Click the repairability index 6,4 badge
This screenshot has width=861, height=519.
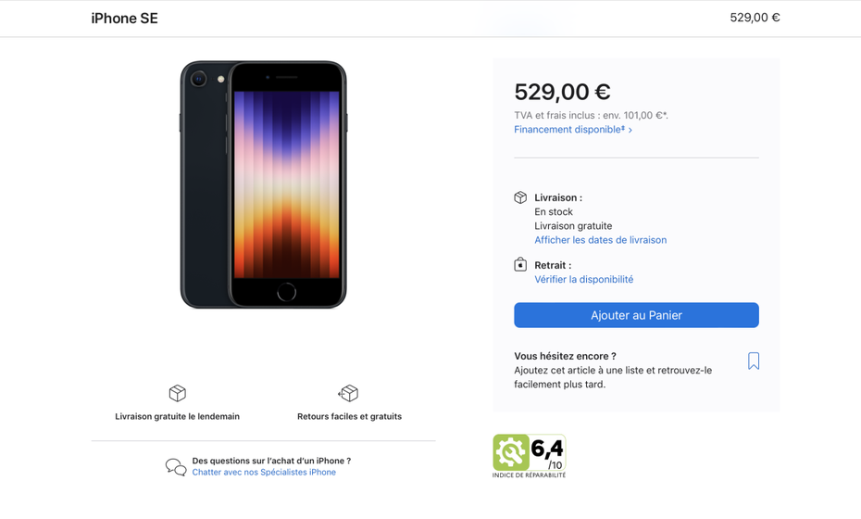[529, 454]
